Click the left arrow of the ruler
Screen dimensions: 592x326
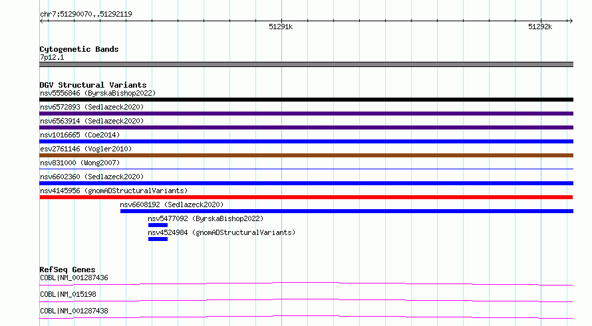(x=42, y=21)
